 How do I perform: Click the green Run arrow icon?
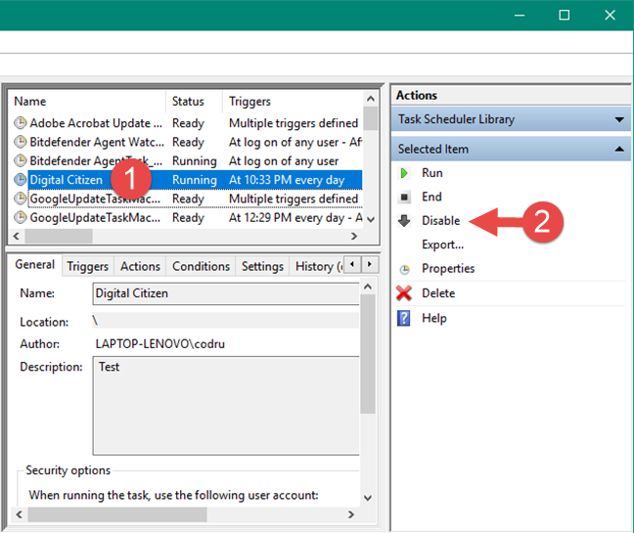pos(403,173)
